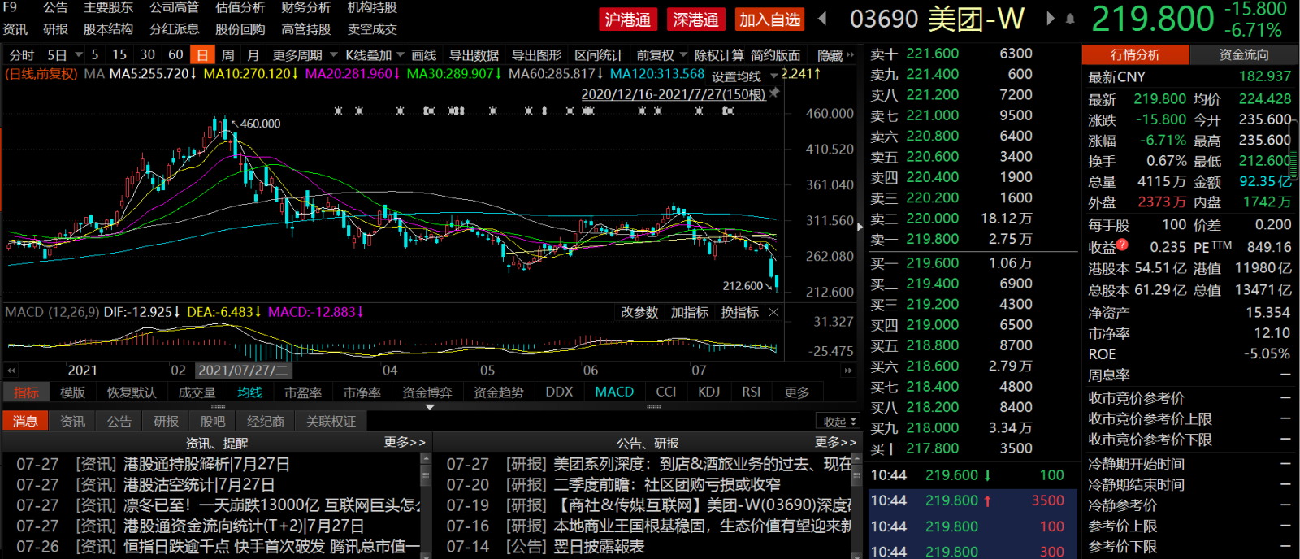The width and height of the screenshot is (1300, 559).
Task: Expand 更多 in the 公告、研报 section
Action: point(835,442)
